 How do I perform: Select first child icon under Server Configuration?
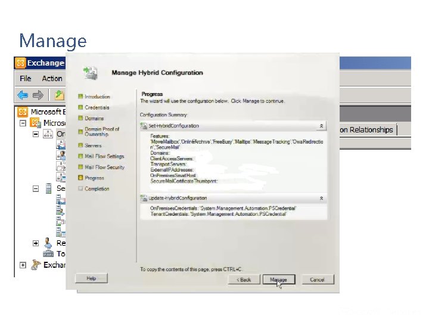(x=61, y=199)
